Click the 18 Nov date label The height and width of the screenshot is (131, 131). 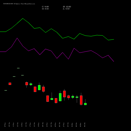[34, 124]
